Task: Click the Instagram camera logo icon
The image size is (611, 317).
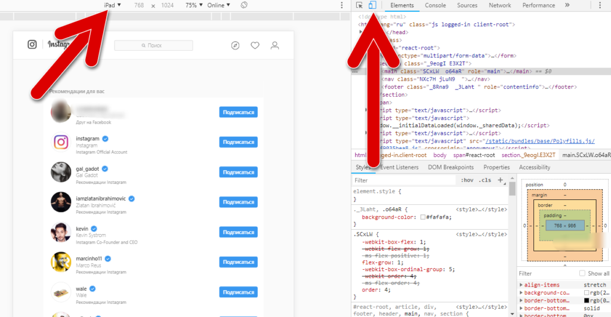Action: tap(32, 44)
